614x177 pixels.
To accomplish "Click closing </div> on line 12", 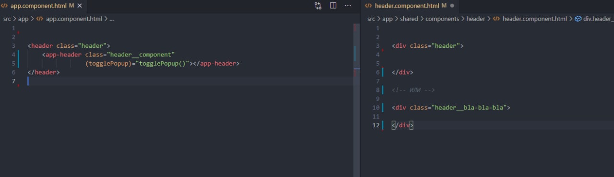I will 402,125.
